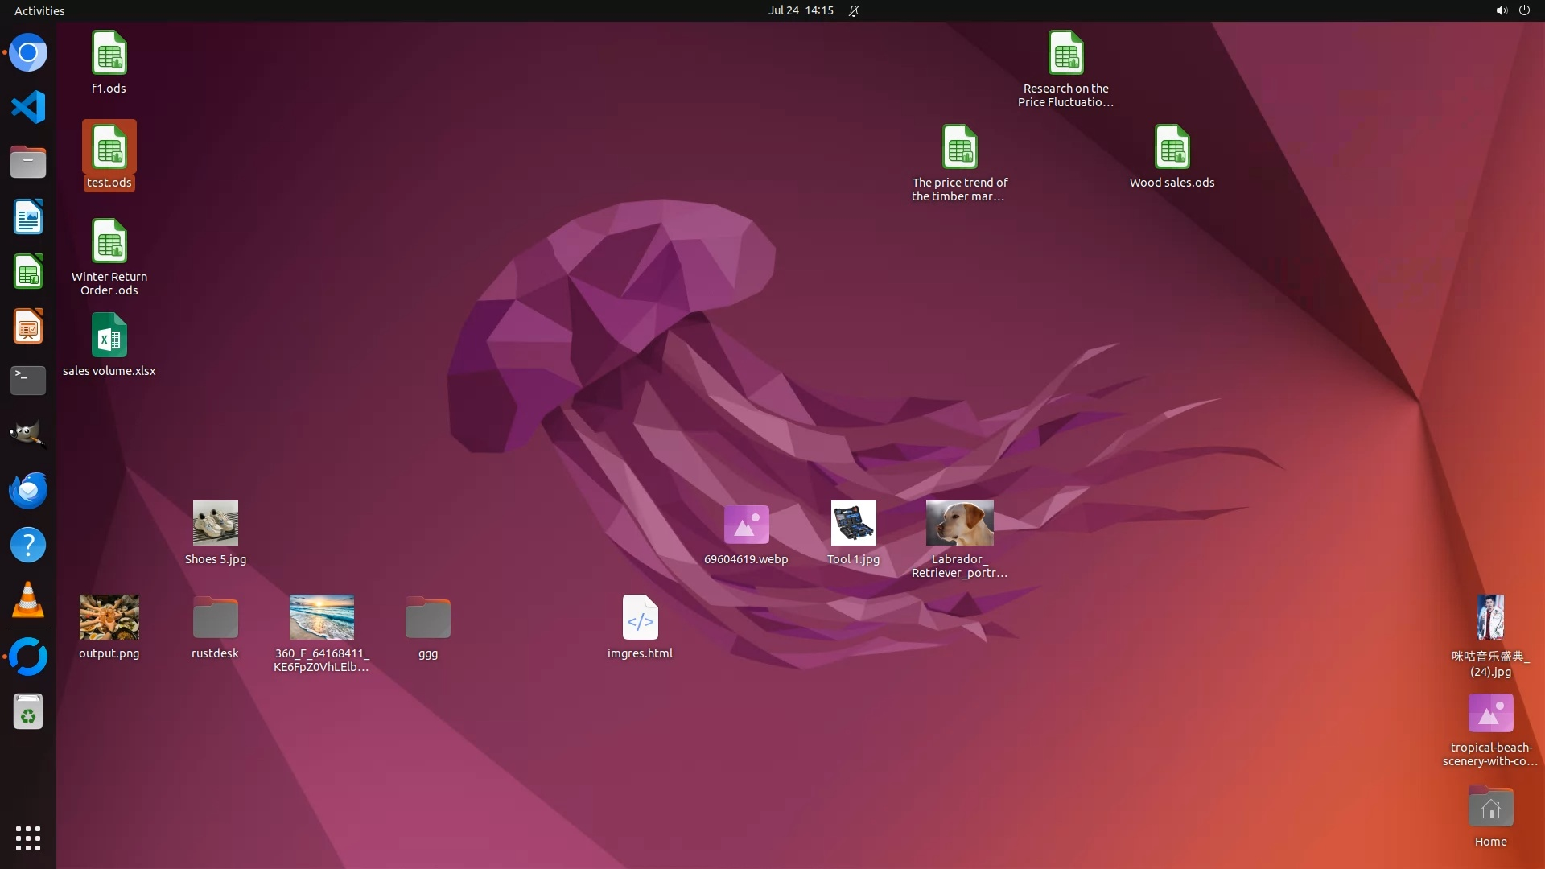Open the Trash in the dock

pyautogui.click(x=28, y=713)
